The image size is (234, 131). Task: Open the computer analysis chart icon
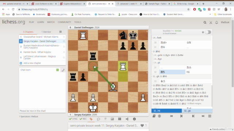click(x=112, y=119)
